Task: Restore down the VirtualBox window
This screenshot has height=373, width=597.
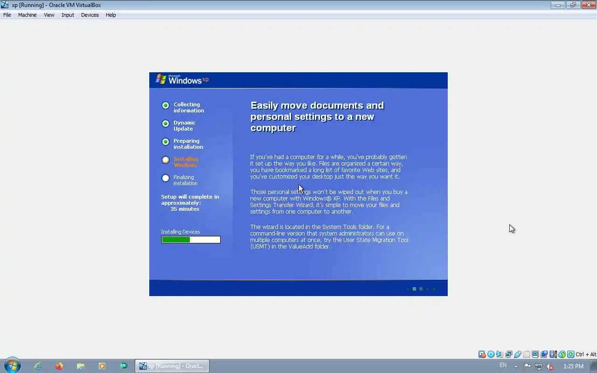Action: [573, 5]
